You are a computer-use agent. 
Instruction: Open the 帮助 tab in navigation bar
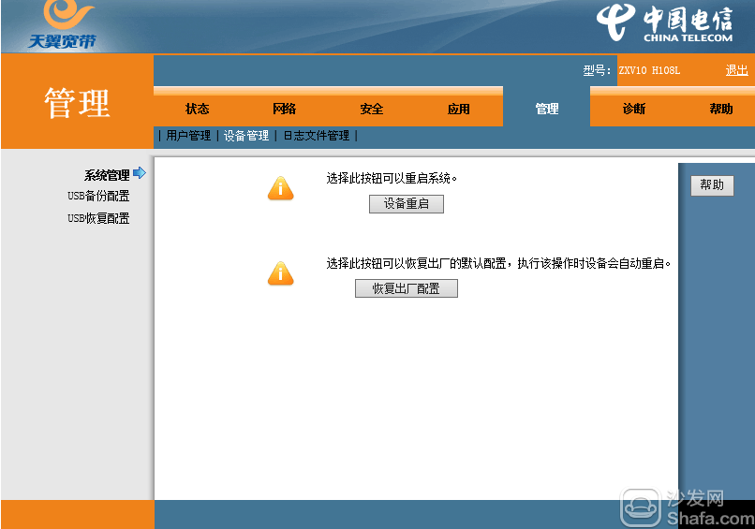coord(721,109)
